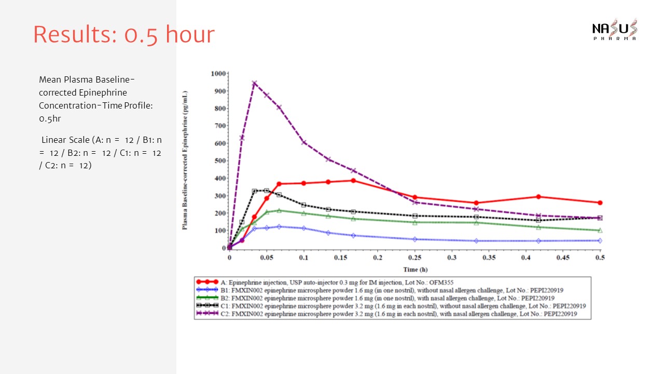Click y-axis tick label 100

pyautogui.click(x=220, y=231)
